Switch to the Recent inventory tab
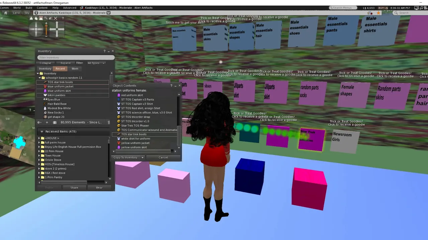 pos(60,69)
